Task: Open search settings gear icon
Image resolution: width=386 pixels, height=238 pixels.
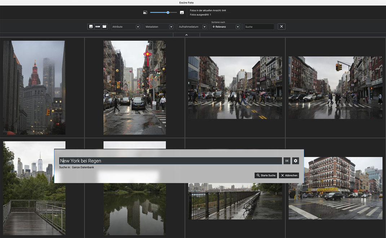Action: (x=295, y=161)
